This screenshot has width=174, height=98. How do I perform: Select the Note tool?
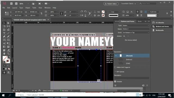(x=4, y=50)
